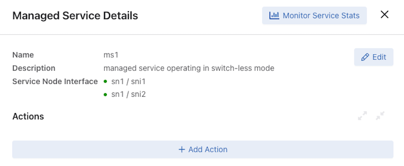Expand all actions with the outward arrows icon
The image size is (404, 166).
pos(362,116)
